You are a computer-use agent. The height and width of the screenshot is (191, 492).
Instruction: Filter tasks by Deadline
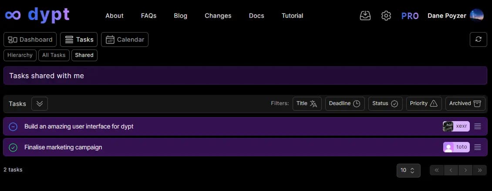click(345, 103)
